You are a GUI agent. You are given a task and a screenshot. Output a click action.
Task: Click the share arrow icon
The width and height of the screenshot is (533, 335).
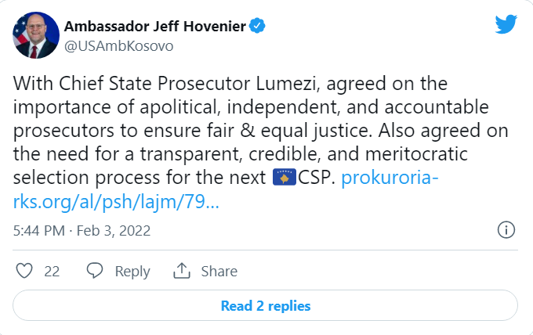tap(182, 271)
